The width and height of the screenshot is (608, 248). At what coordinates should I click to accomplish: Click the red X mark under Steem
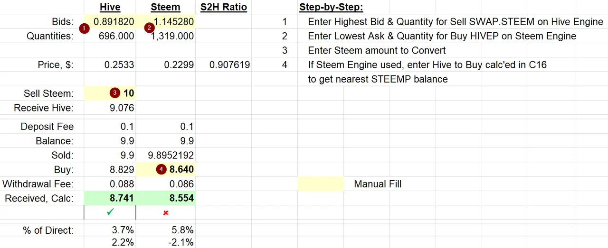166,213
